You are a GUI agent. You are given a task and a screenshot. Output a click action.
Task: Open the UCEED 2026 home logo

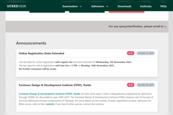click(16, 6)
